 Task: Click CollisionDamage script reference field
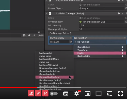click(x=102, y=18)
